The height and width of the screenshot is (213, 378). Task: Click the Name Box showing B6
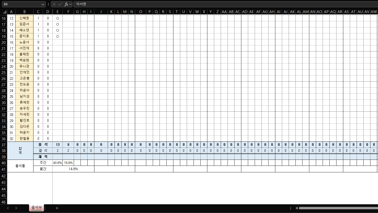21,4
